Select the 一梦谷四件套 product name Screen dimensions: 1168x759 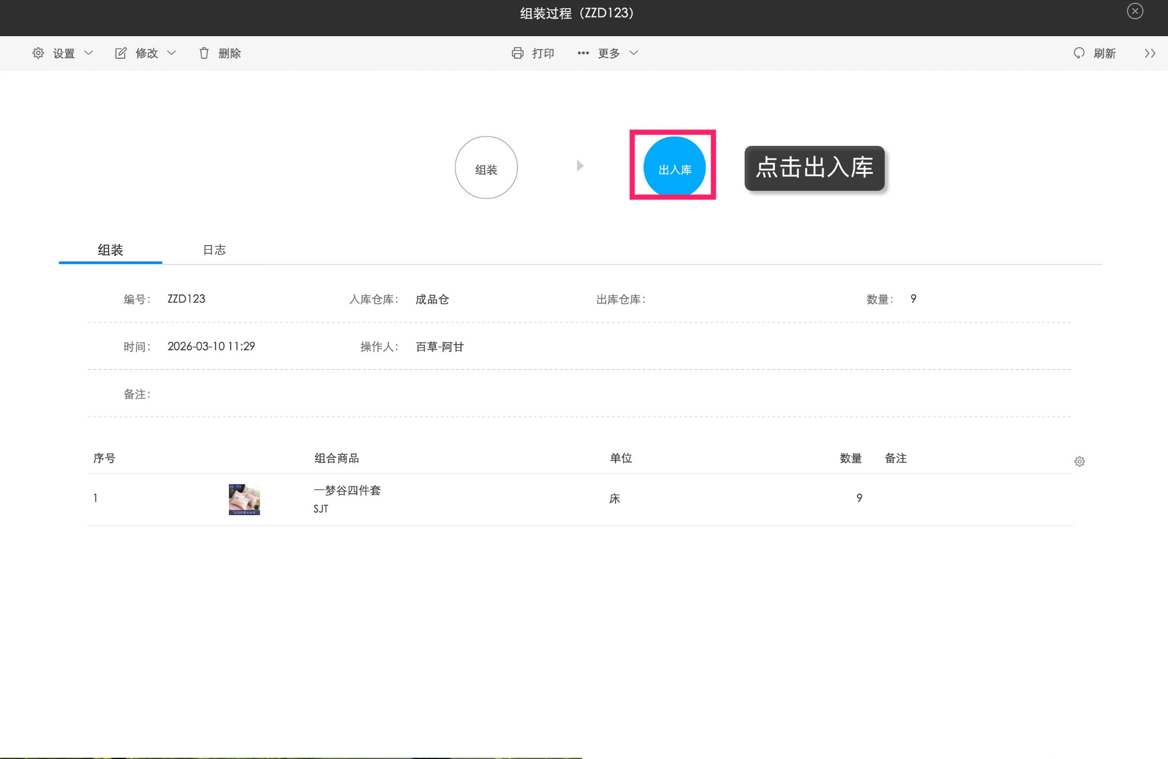[x=347, y=490]
